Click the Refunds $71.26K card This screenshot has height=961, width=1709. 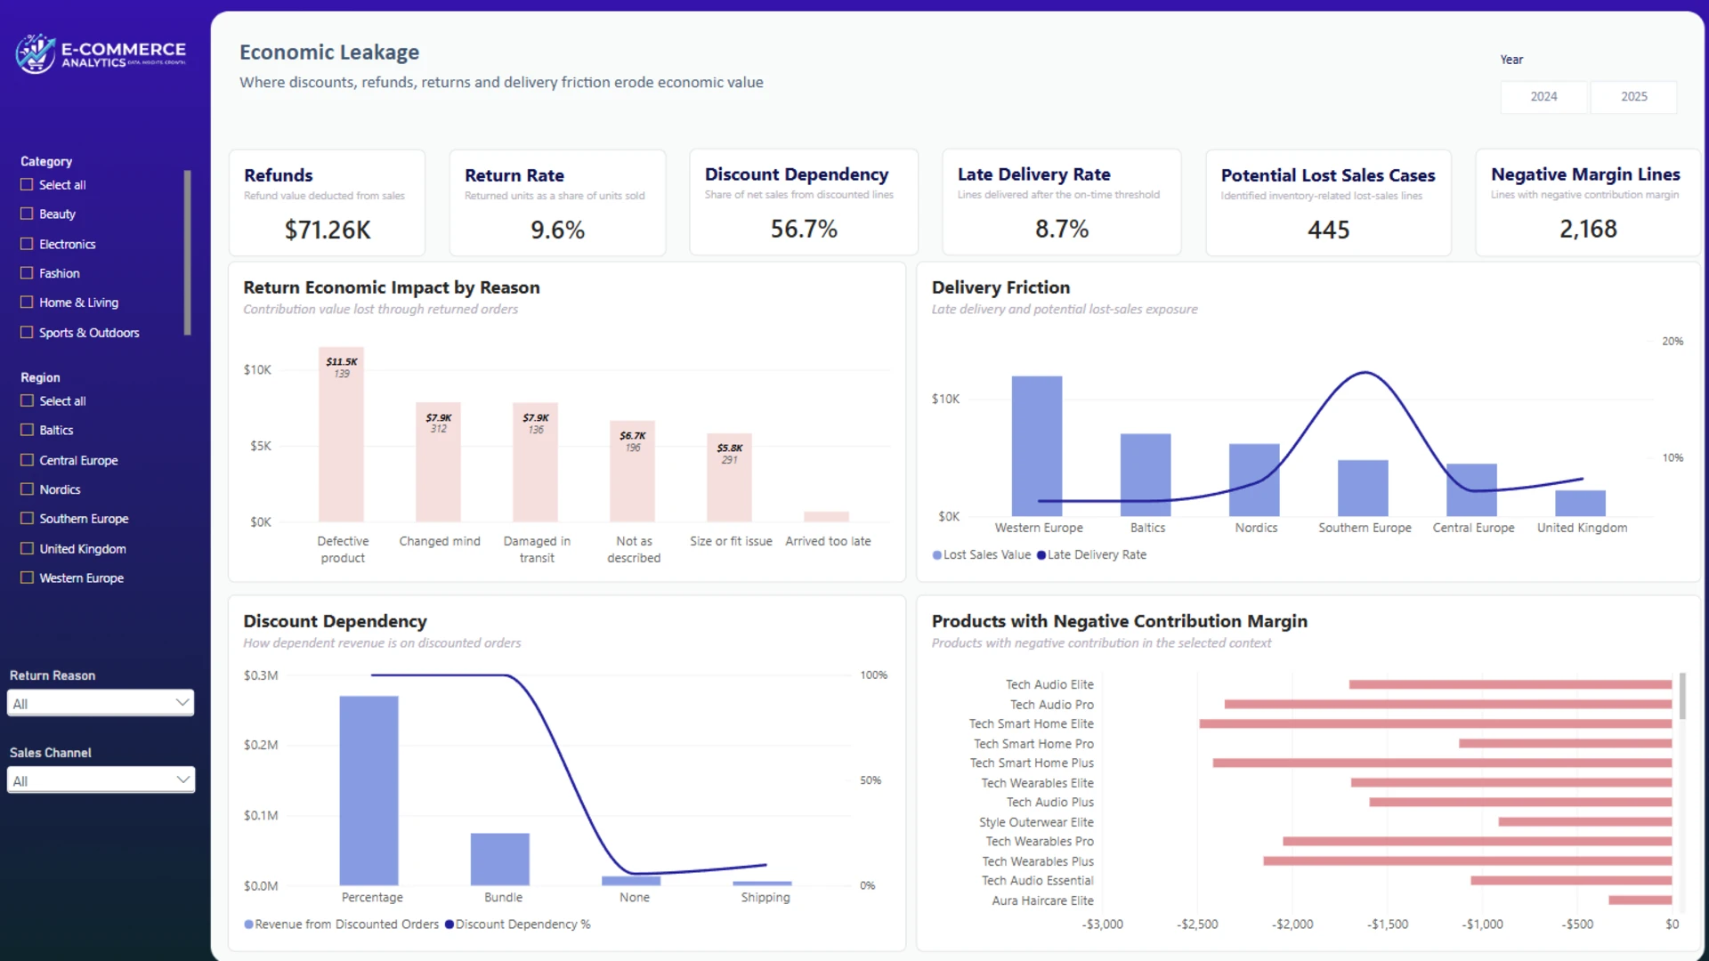tap(327, 203)
